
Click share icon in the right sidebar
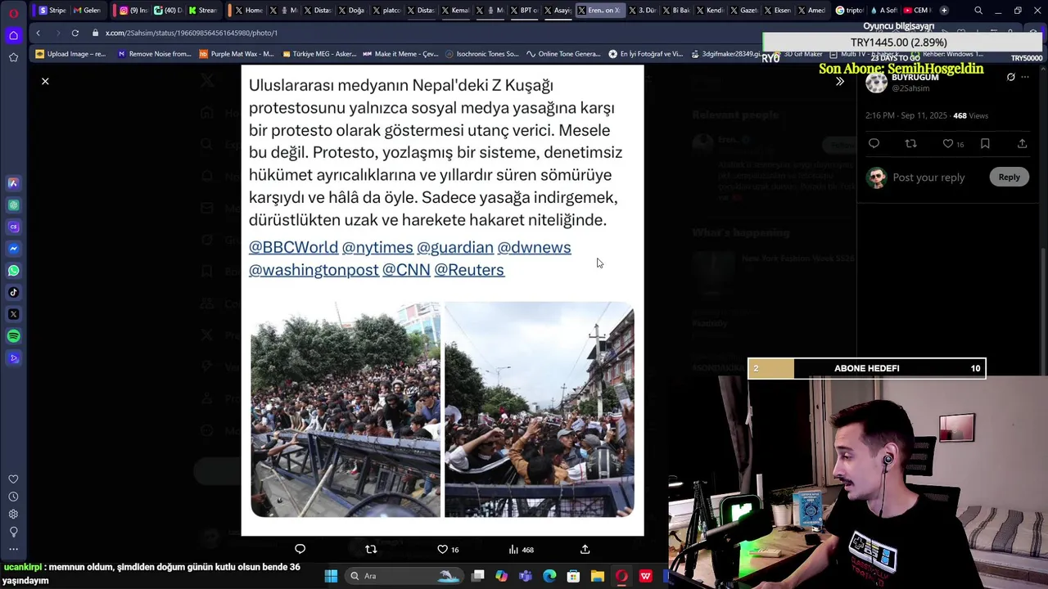[x=1022, y=143]
